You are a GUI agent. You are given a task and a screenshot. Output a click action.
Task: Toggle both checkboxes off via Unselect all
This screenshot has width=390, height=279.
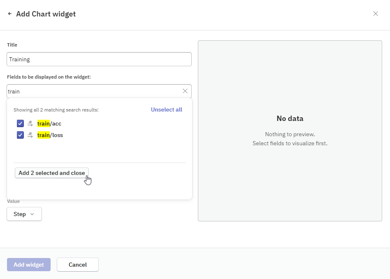(166, 109)
